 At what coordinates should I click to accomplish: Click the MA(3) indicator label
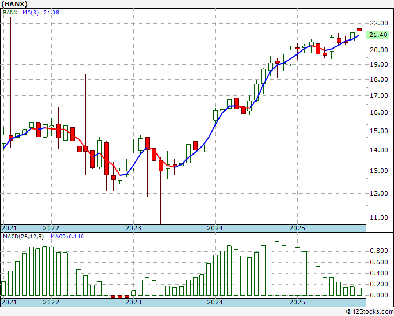tap(31, 12)
